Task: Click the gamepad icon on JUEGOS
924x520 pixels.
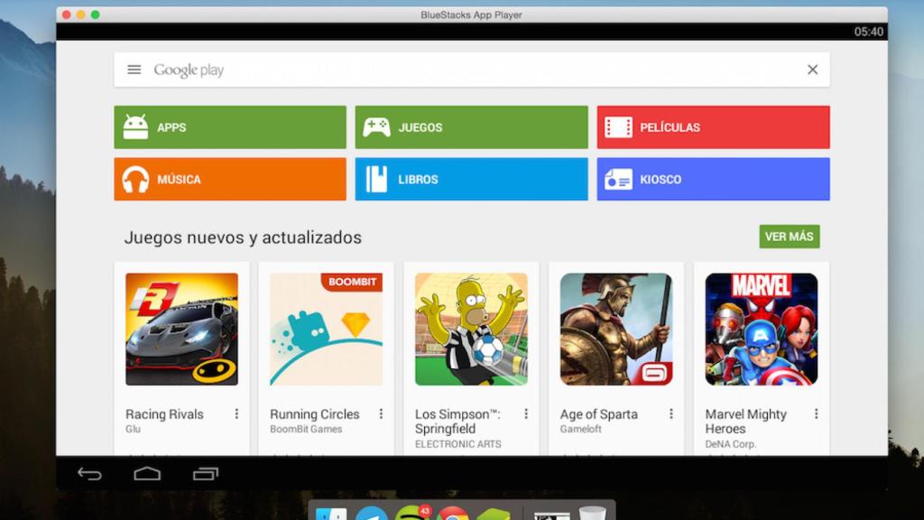Action: click(x=376, y=126)
